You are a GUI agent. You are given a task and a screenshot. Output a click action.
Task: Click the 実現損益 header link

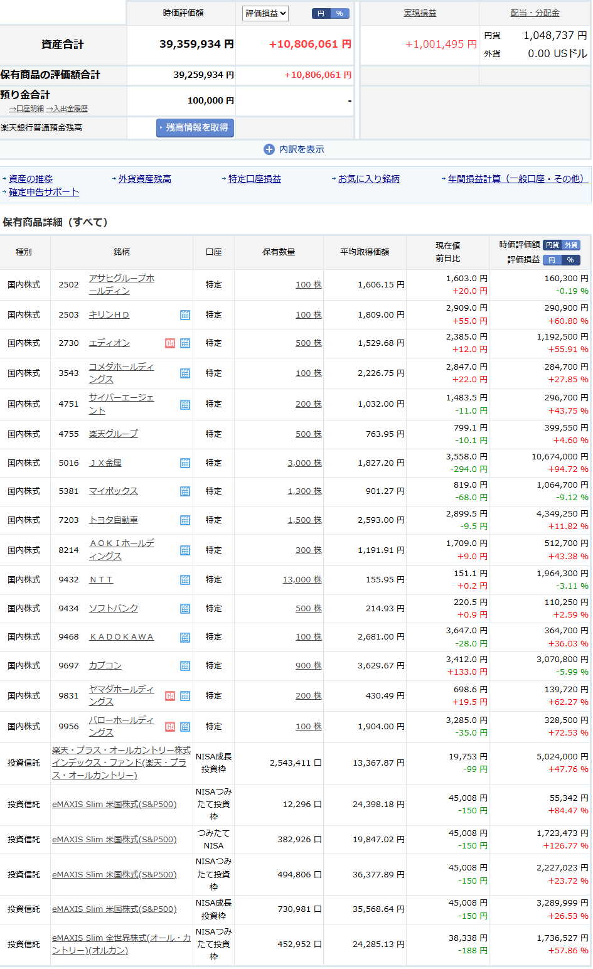(x=420, y=13)
